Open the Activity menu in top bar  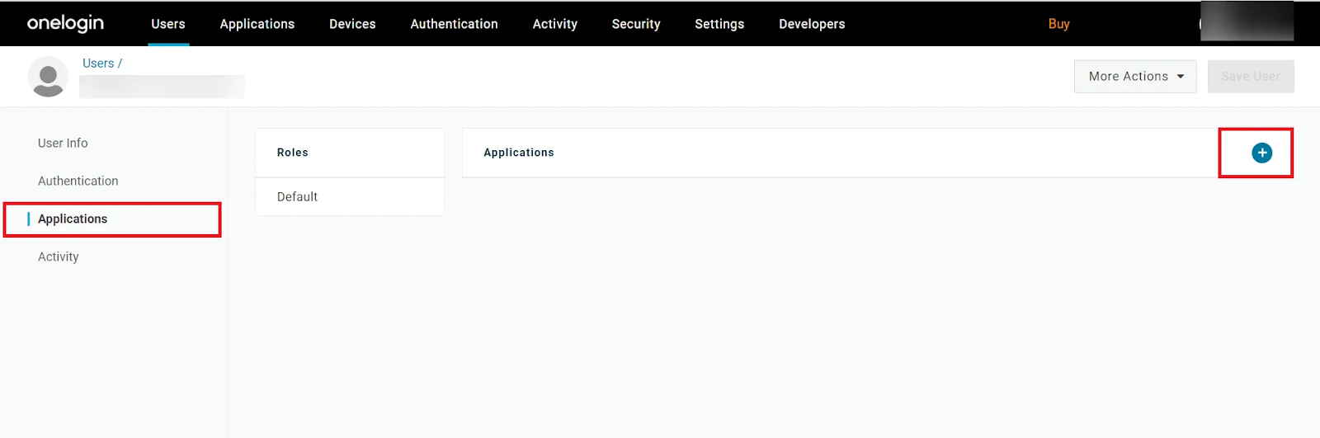(x=554, y=24)
